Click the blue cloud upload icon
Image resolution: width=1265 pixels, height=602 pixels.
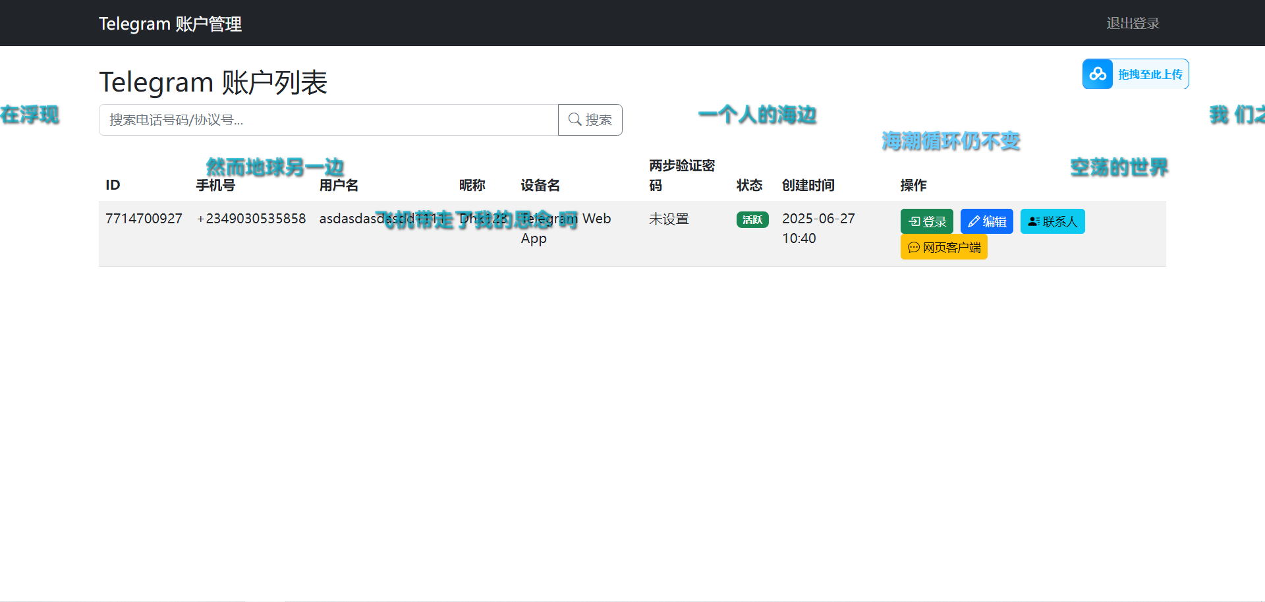pyautogui.click(x=1098, y=74)
